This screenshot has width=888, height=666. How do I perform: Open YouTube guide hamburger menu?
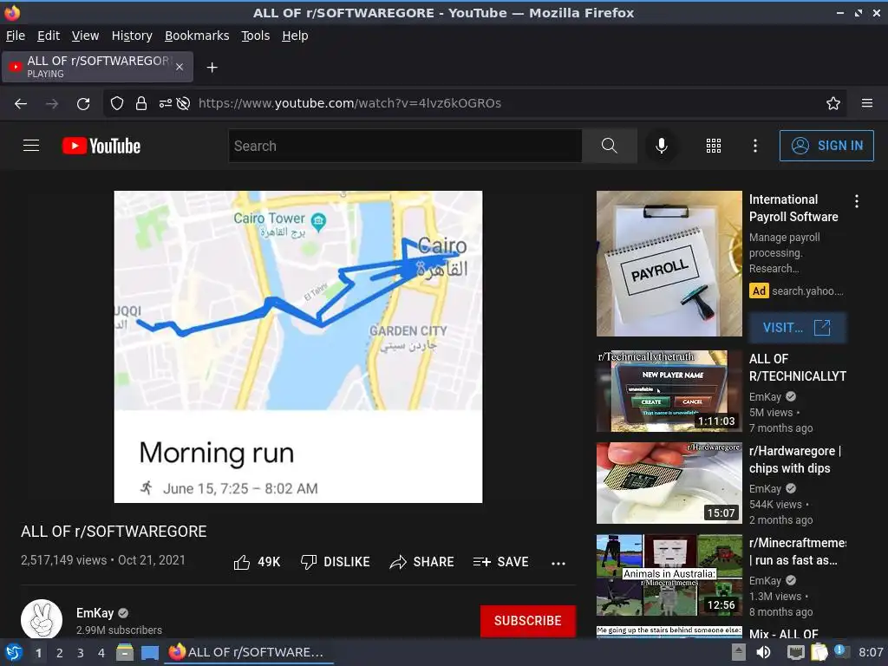31,146
